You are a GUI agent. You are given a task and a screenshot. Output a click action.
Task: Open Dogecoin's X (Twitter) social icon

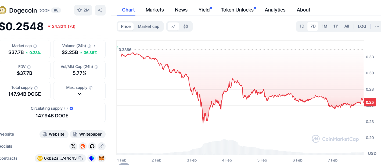(73, 146)
